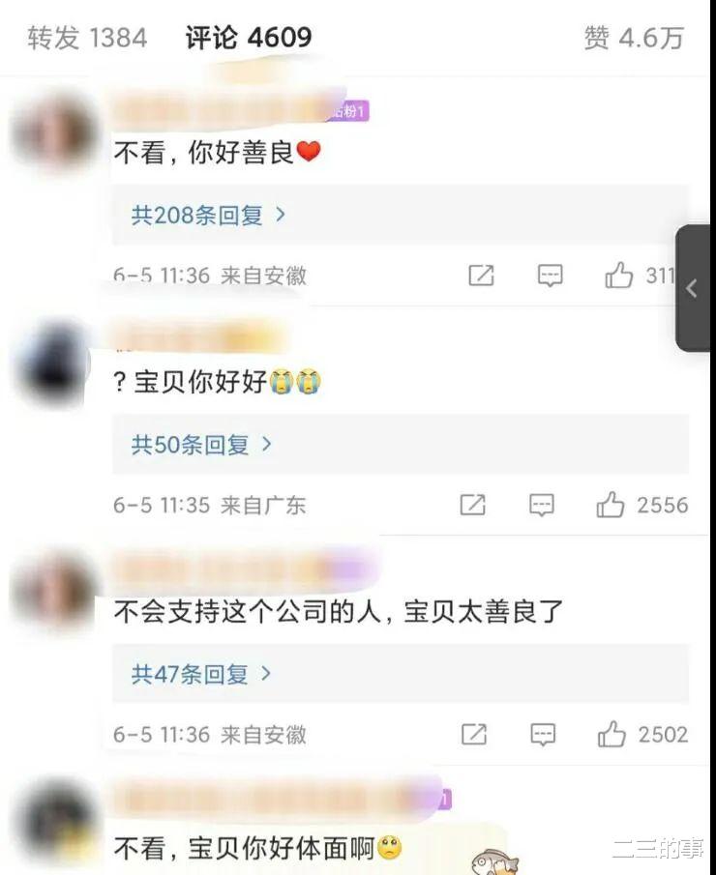Screen dimensions: 716x875
Task: Open the comment text '不会支持这个公司的人,宝贝太善良了'
Action: pos(339,612)
